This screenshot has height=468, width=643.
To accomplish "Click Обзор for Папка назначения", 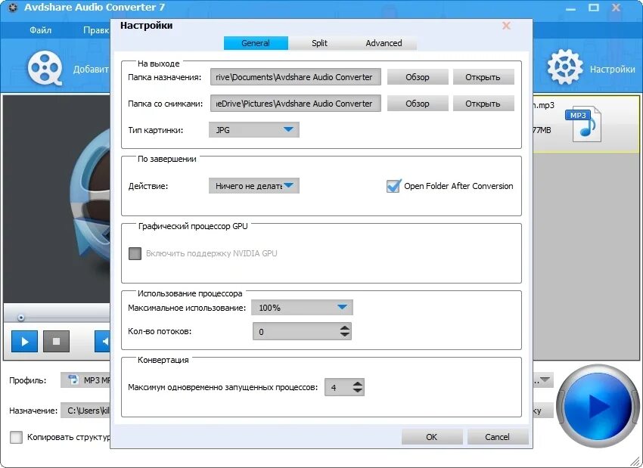I will coord(418,77).
